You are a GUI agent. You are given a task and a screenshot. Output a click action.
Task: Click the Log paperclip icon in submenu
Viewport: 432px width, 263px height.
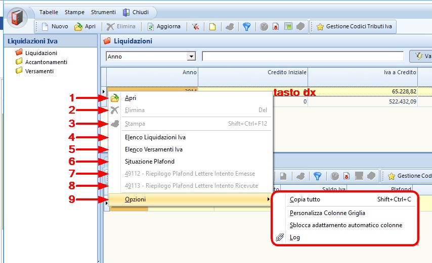280,237
